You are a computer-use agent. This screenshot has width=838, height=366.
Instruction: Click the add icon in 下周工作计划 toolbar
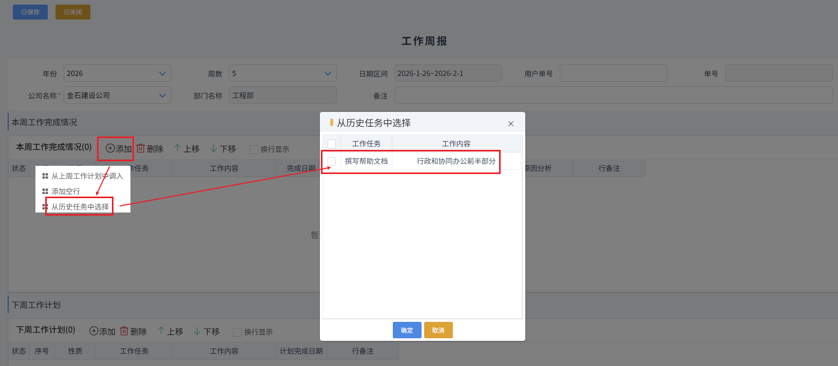click(94, 331)
